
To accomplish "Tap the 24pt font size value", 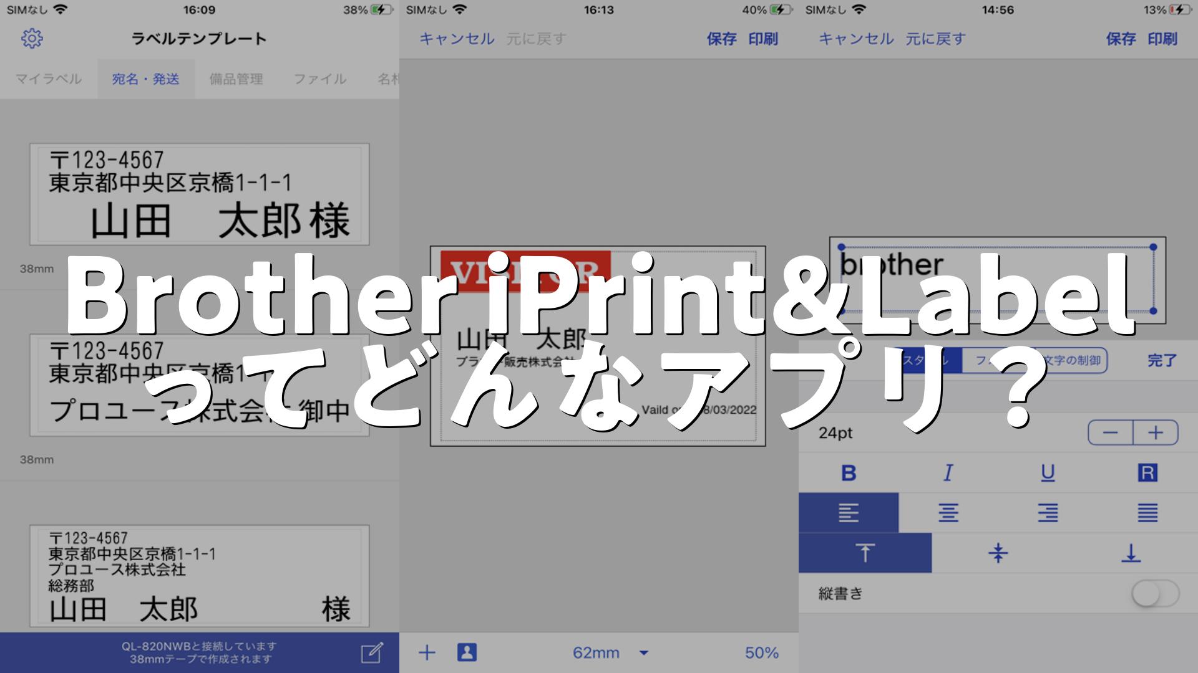I will click(835, 432).
